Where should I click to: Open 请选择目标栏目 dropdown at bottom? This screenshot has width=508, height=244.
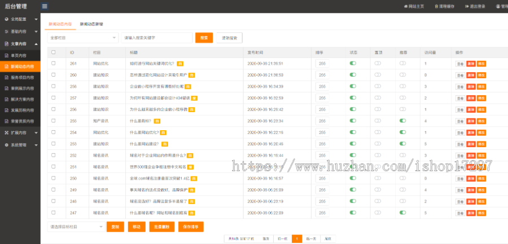[x=75, y=227]
